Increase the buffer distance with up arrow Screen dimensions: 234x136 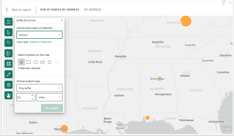point(32,95)
